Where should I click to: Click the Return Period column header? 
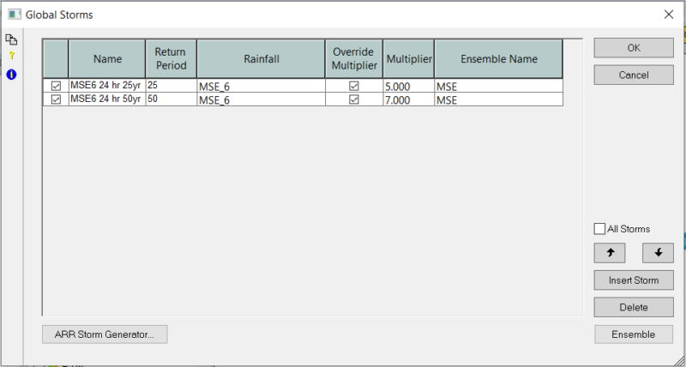[170, 59]
